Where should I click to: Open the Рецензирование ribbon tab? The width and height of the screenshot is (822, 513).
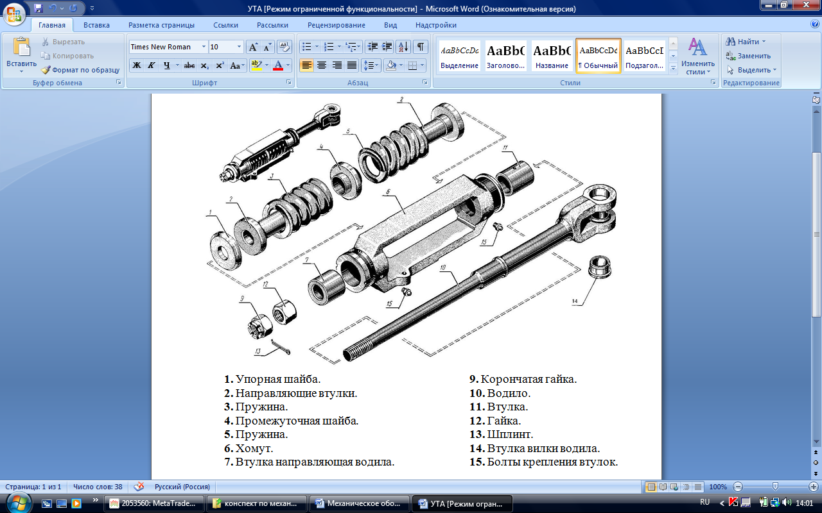(x=337, y=25)
